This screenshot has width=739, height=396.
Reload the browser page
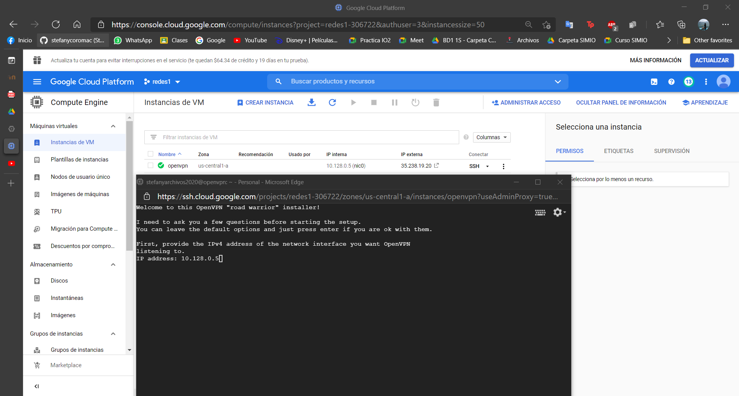[x=56, y=25]
